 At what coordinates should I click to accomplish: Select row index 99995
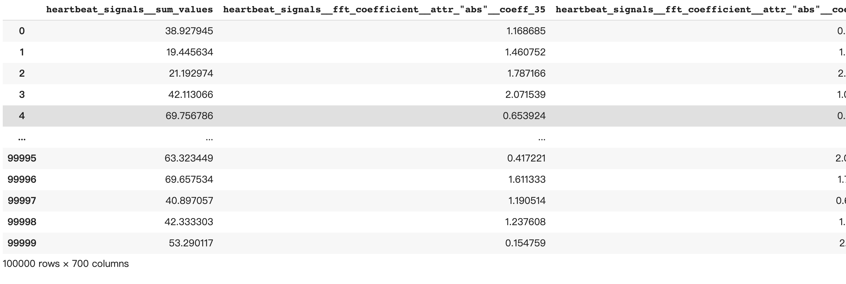click(22, 158)
